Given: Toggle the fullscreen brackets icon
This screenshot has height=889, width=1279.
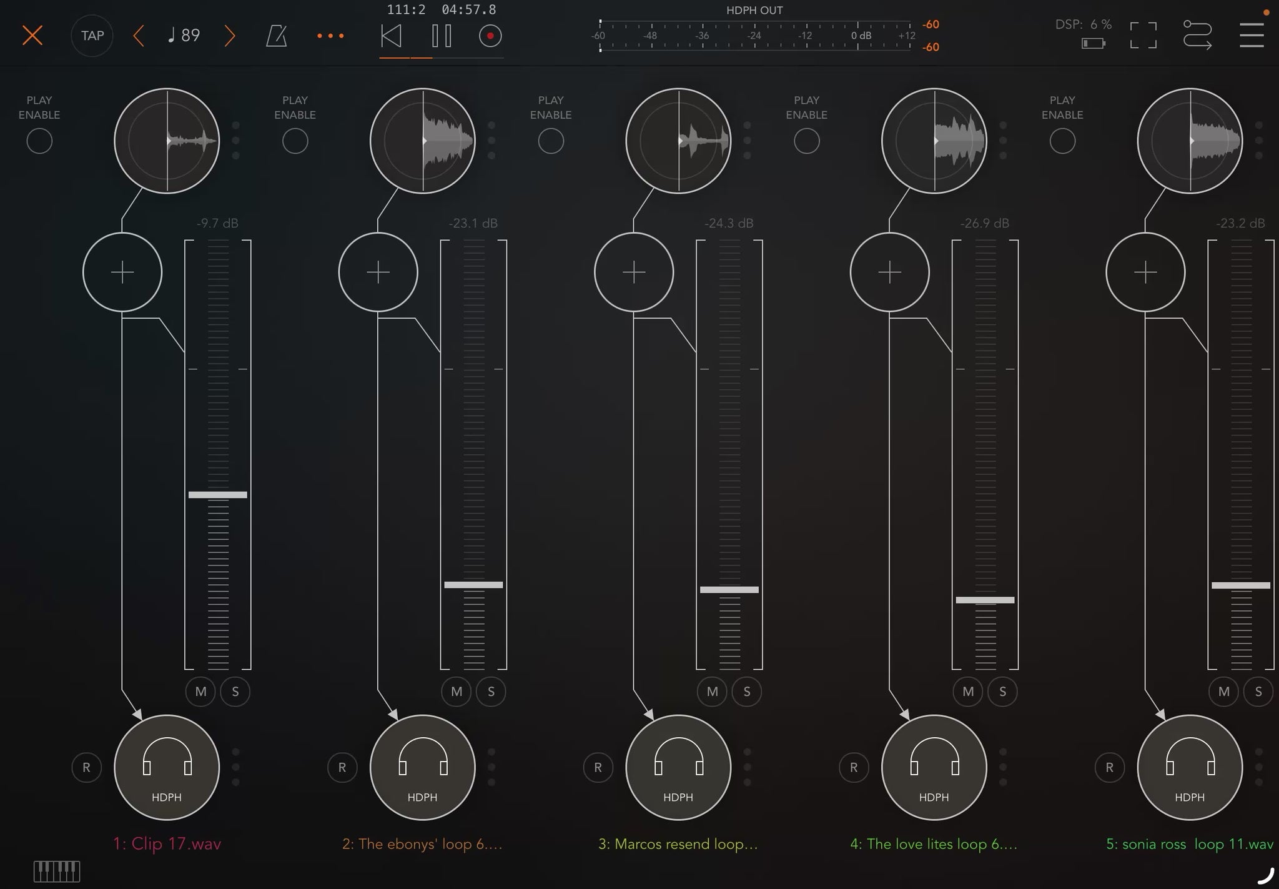Looking at the screenshot, I should (1143, 35).
